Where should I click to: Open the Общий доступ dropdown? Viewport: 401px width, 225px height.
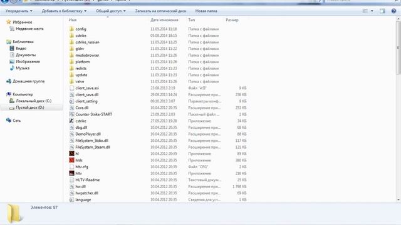click(x=111, y=11)
